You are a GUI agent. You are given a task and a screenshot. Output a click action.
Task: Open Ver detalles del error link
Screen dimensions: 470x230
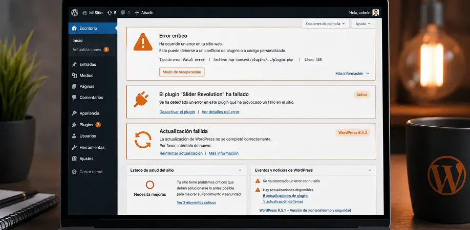coord(220,112)
